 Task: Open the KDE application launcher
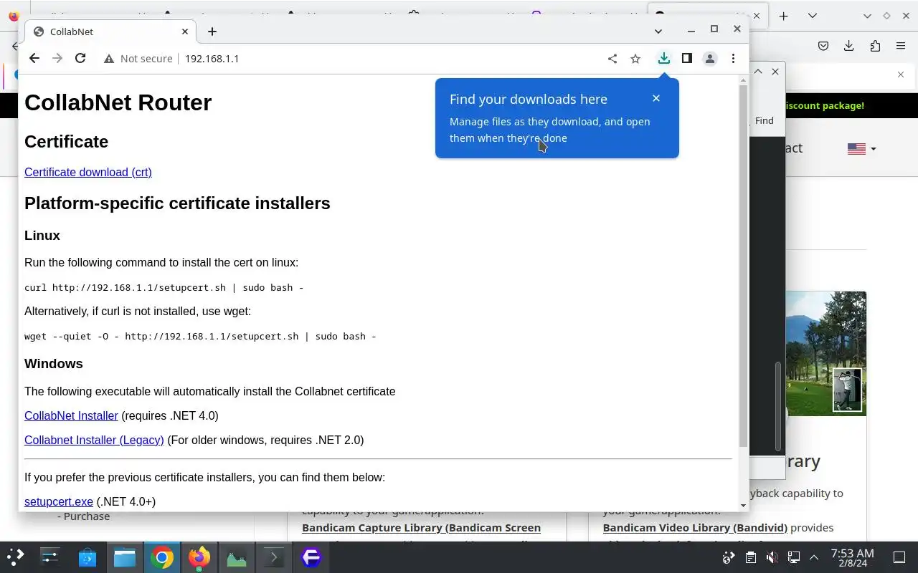coord(16,557)
